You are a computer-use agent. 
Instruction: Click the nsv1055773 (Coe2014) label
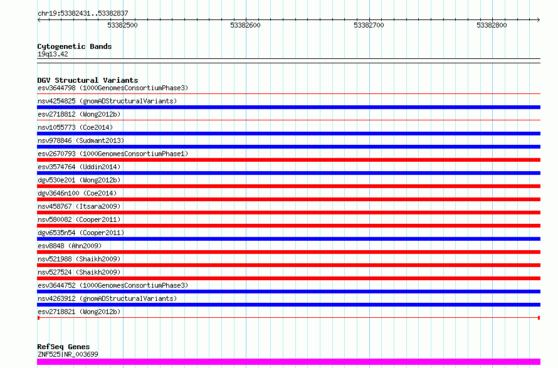pos(75,127)
